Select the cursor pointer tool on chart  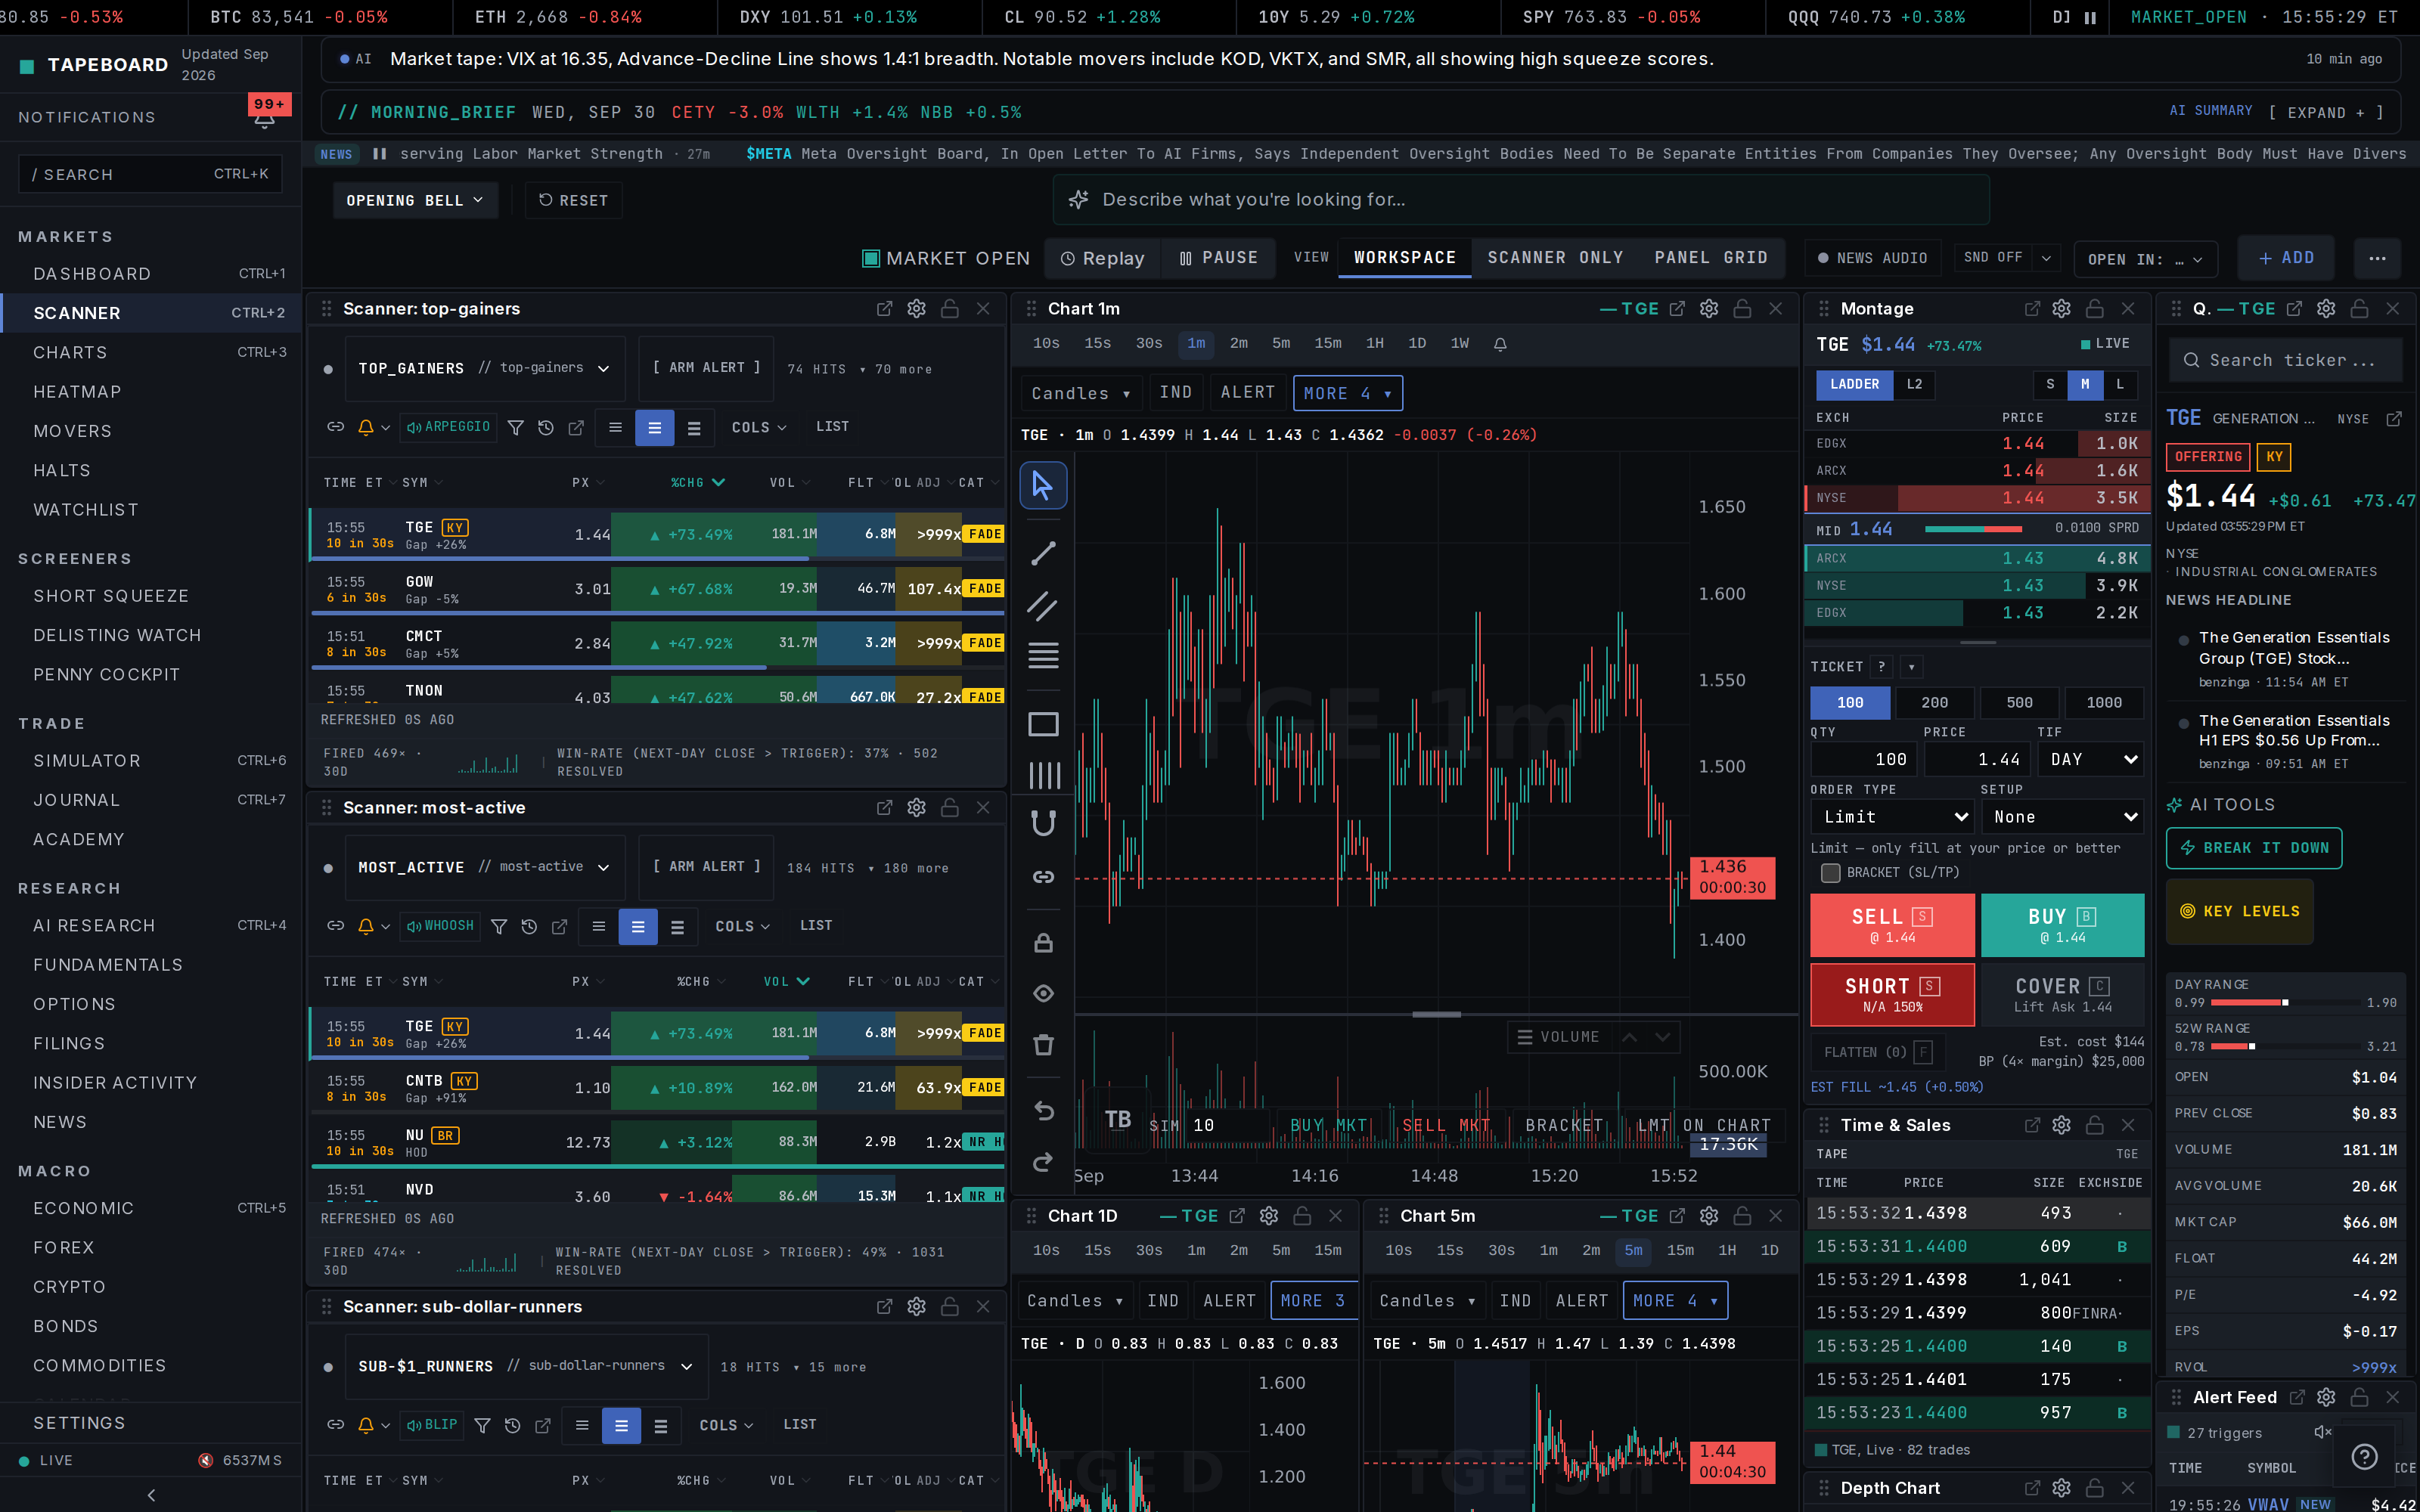[1043, 486]
